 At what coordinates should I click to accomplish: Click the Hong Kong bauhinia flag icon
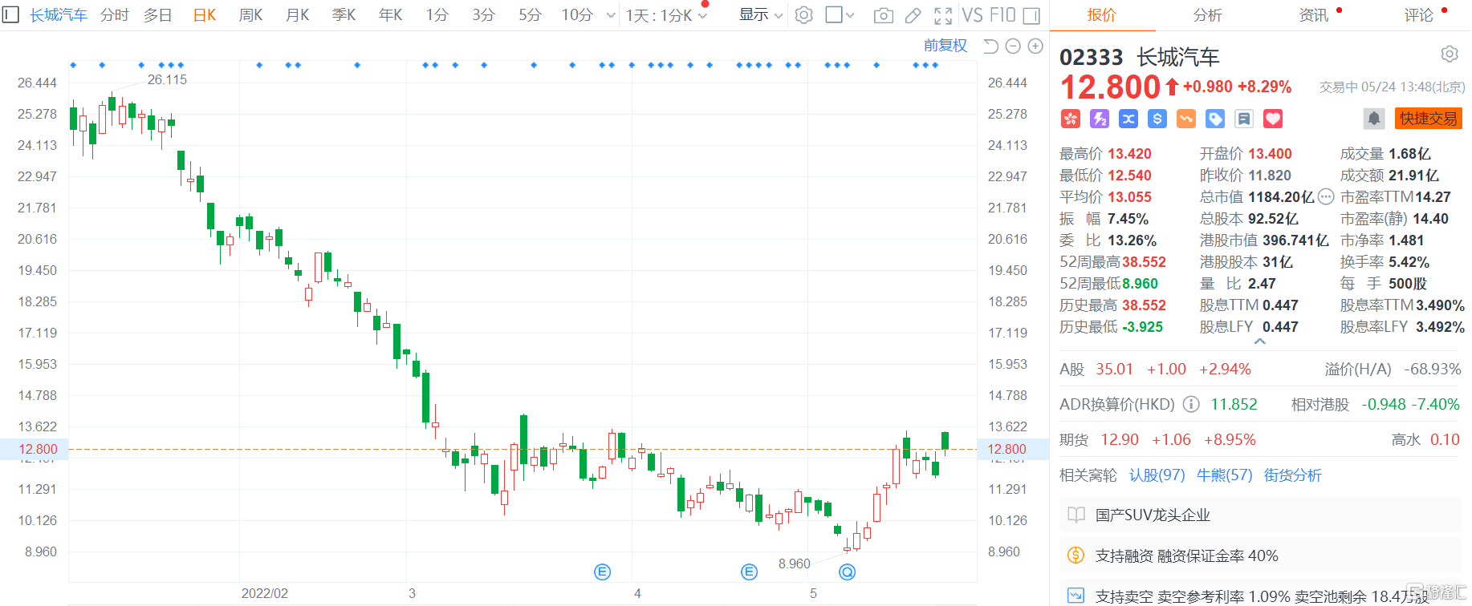(x=1071, y=119)
